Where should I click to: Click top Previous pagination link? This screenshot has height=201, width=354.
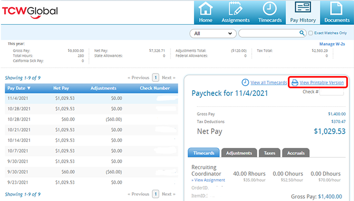138,78
